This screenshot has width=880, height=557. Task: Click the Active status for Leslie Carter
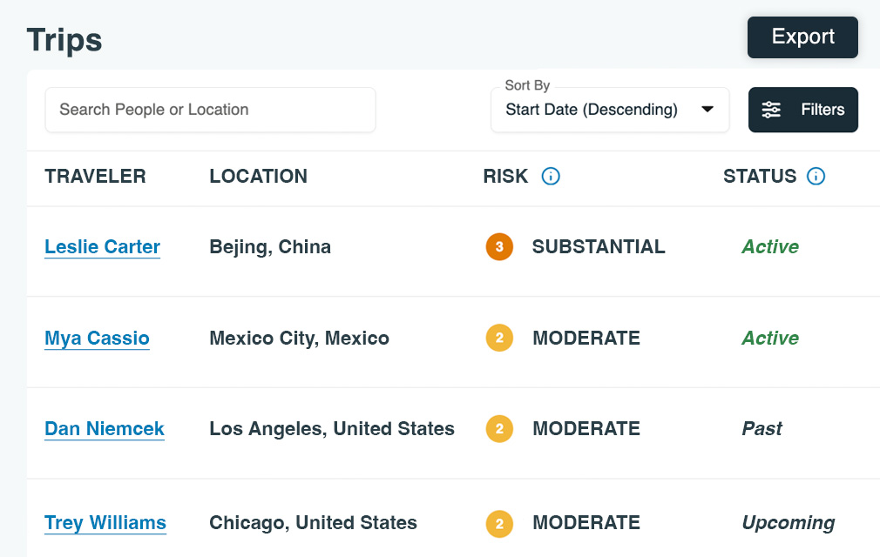pos(770,247)
